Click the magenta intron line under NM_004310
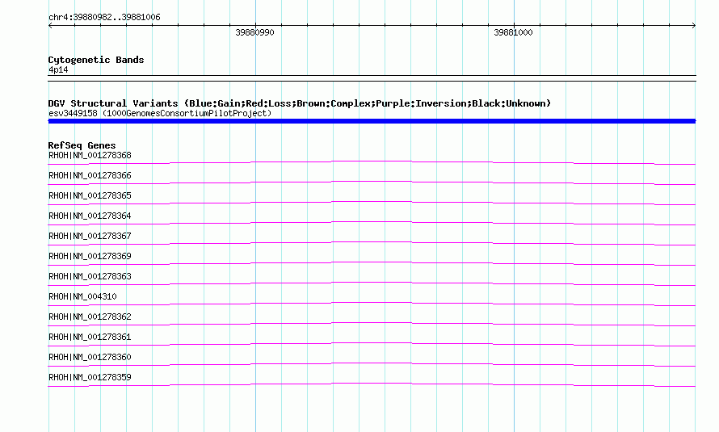Screen dimensions: 719x432 [372, 303]
